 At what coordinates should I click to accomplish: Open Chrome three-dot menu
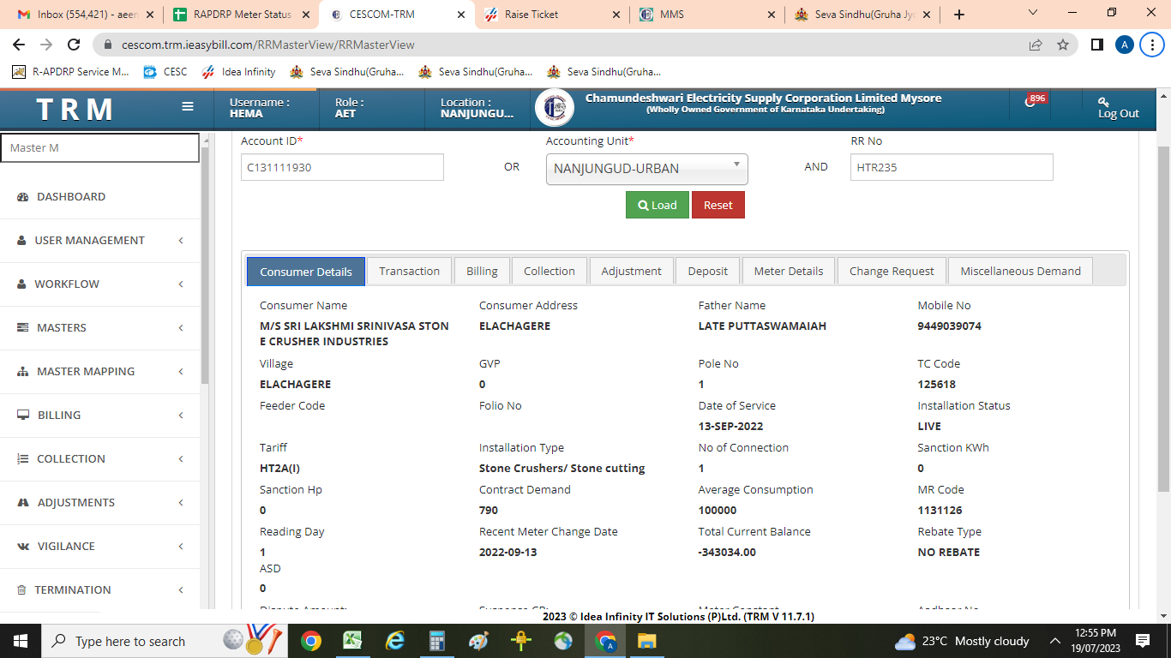(1151, 45)
